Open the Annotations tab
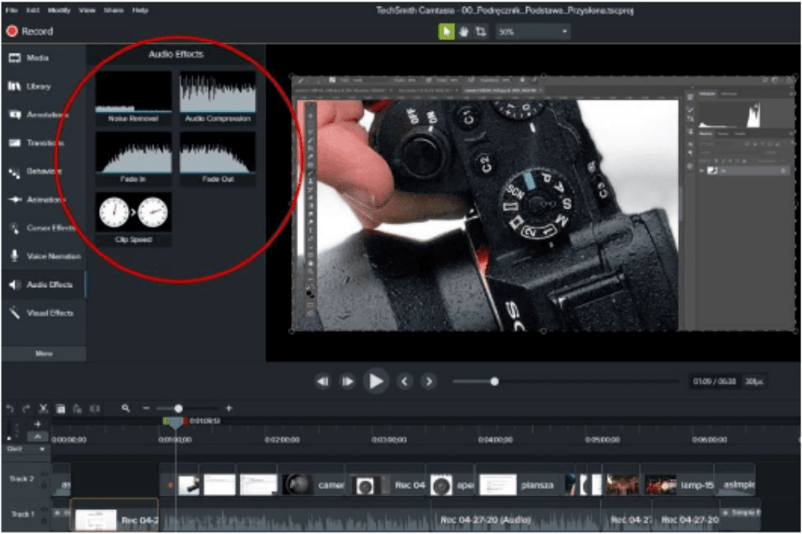802x534 pixels. (x=43, y=114)
